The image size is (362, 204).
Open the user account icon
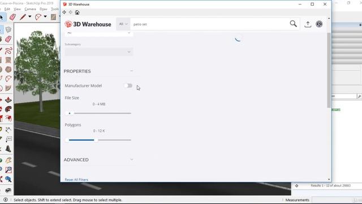(319, 24)
